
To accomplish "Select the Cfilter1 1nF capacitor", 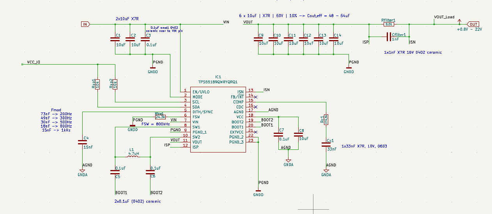I will click(389, 37).
